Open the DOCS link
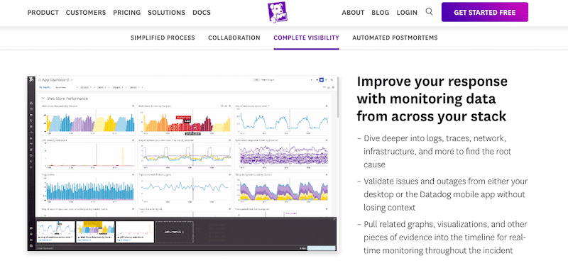Screen dimensions: 568x263 [x=202, y=13]
